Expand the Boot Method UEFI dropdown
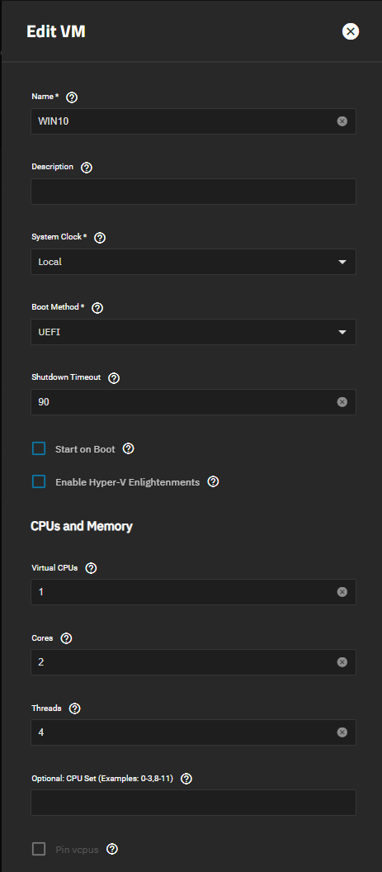The image size is (382, 872). (x=194, y=332)
